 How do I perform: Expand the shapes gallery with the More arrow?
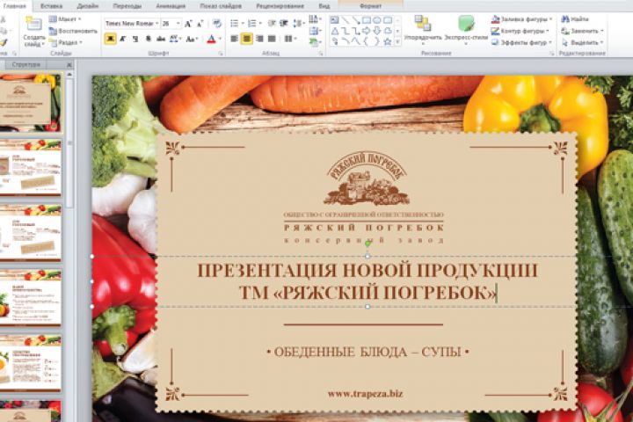pos(397,41)
